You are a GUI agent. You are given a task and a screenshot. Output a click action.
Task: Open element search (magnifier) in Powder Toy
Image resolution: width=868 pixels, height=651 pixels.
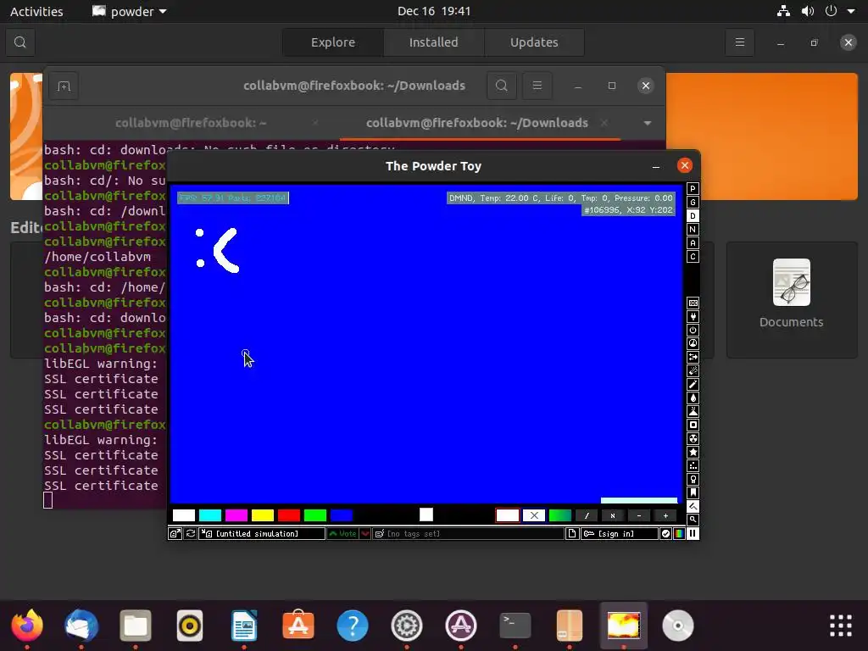pyautogui.click(x=693, y=520)
